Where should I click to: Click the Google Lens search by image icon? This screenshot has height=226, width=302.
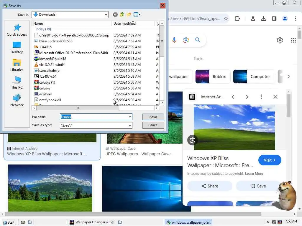pyautogui.click(x=186, y=40)
